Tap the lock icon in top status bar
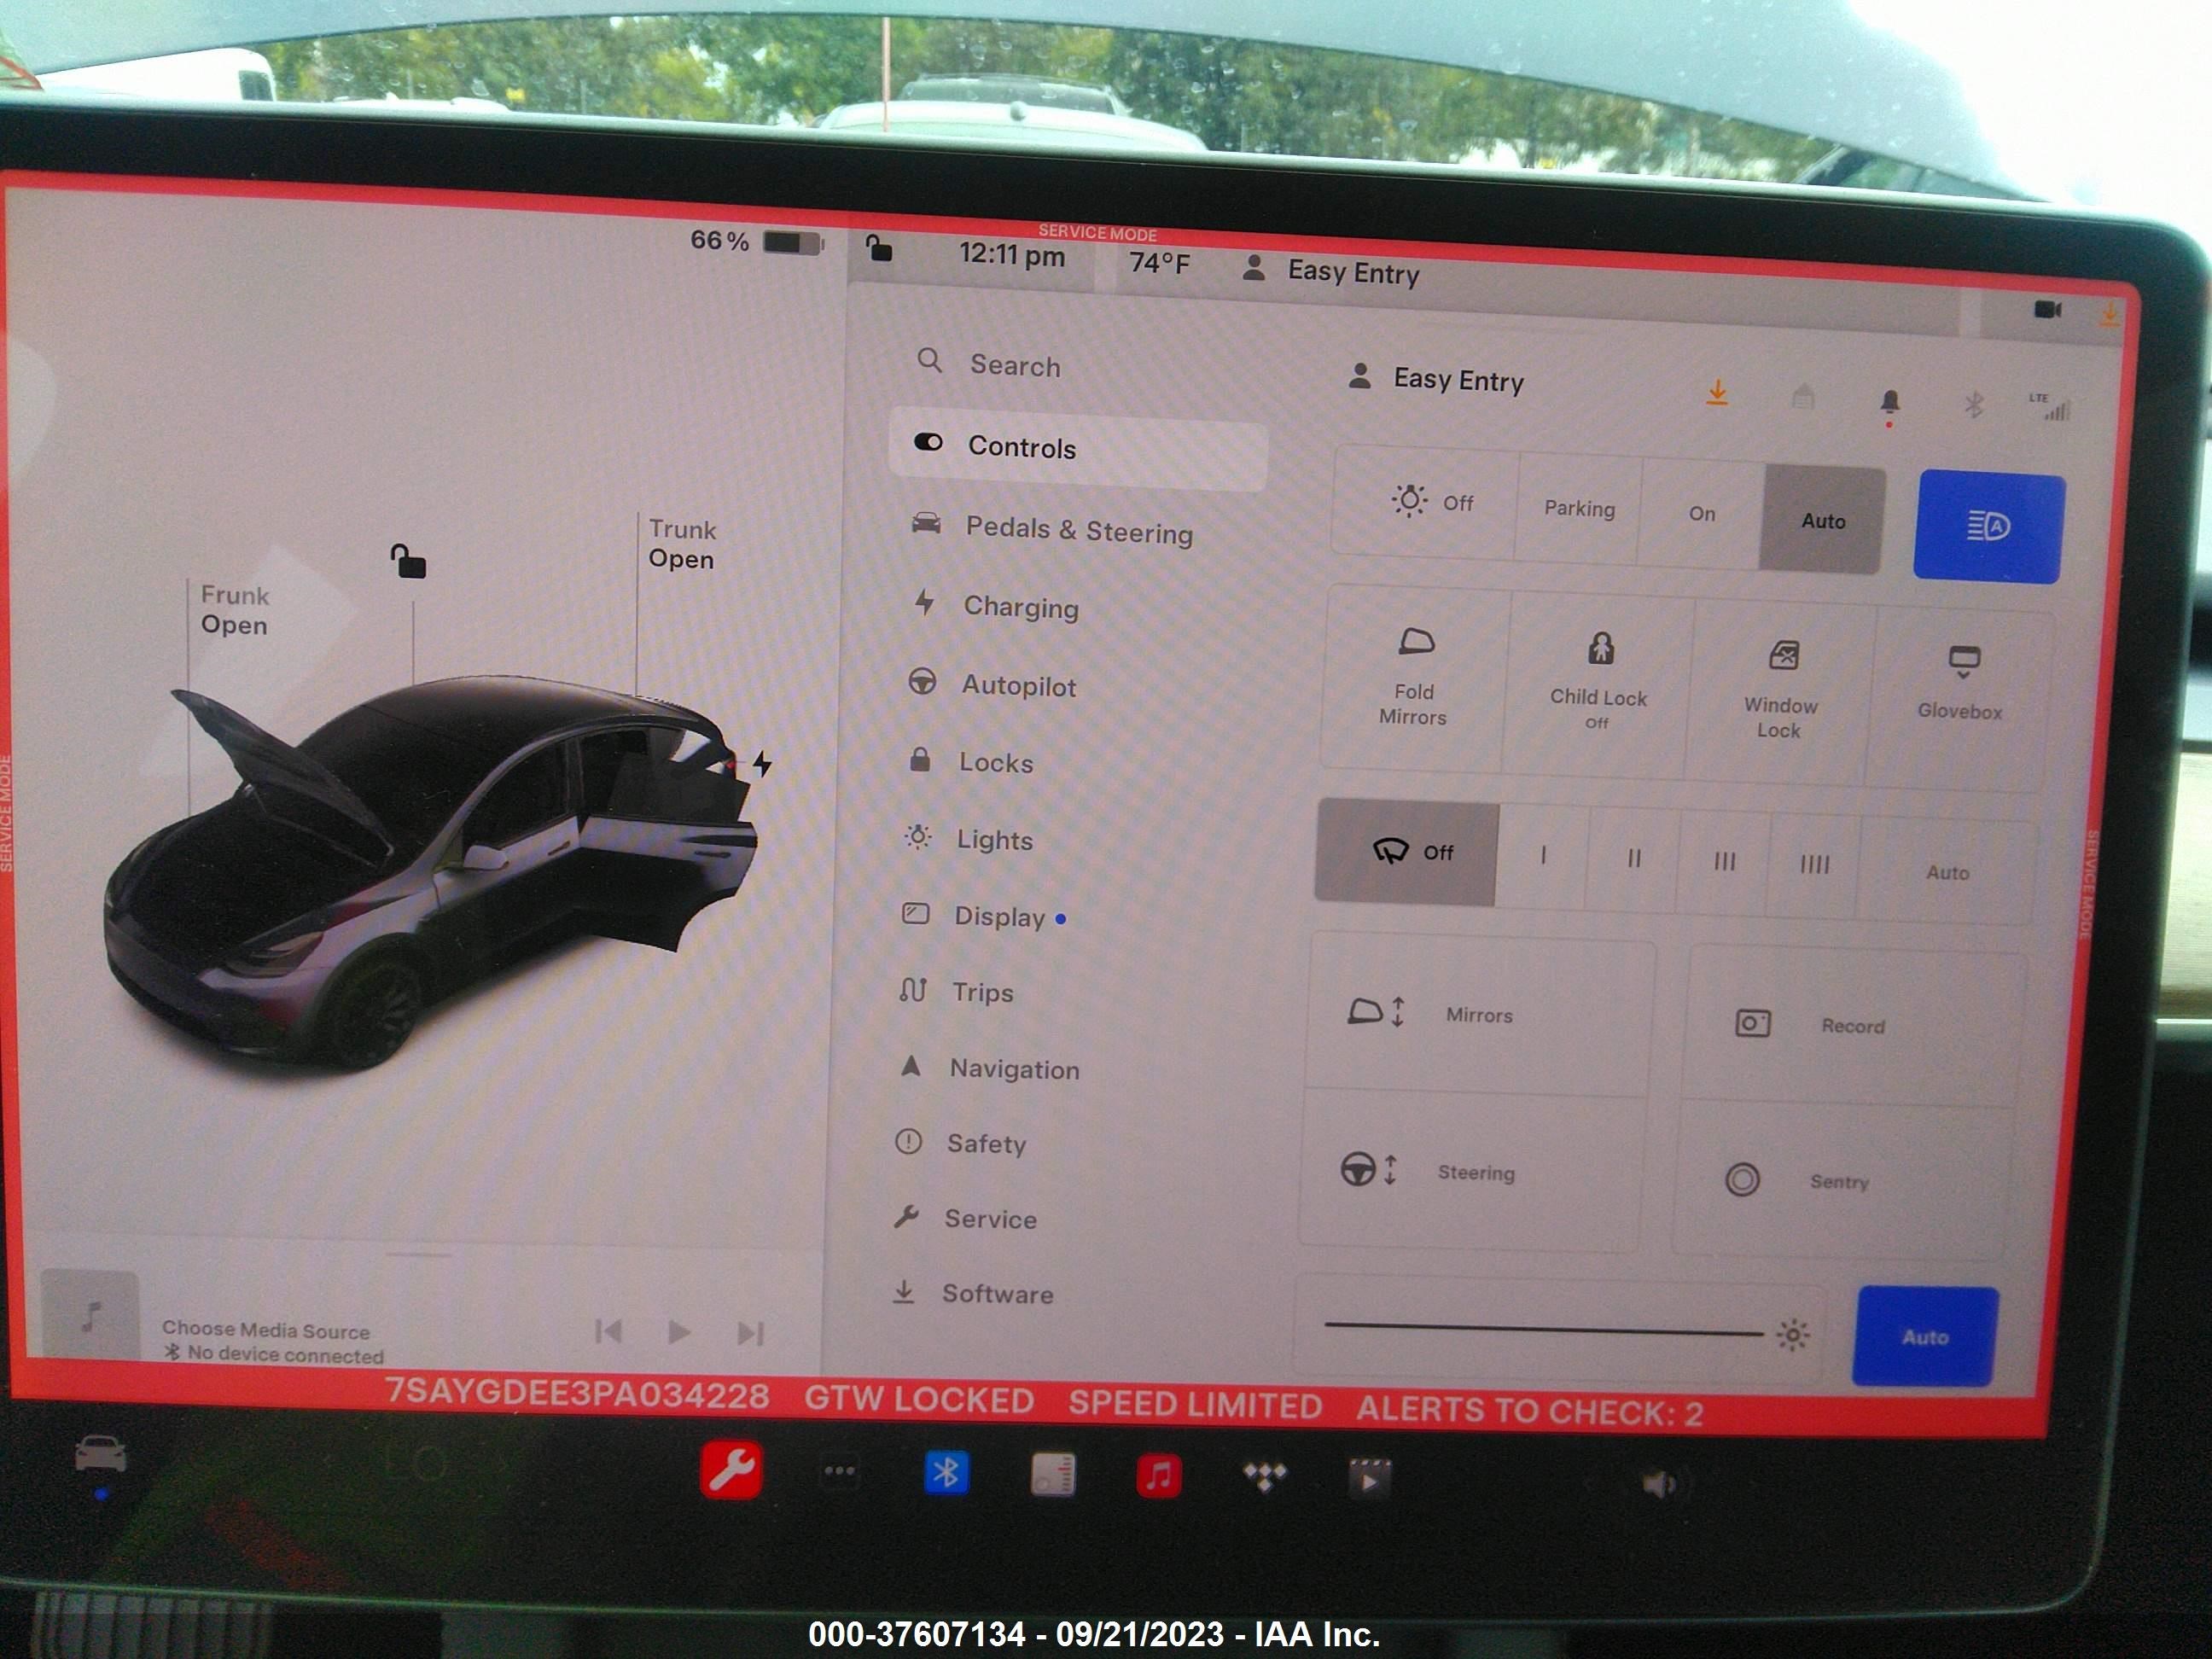Screen dimensions: 2212x1659 [x=878, y=247]
